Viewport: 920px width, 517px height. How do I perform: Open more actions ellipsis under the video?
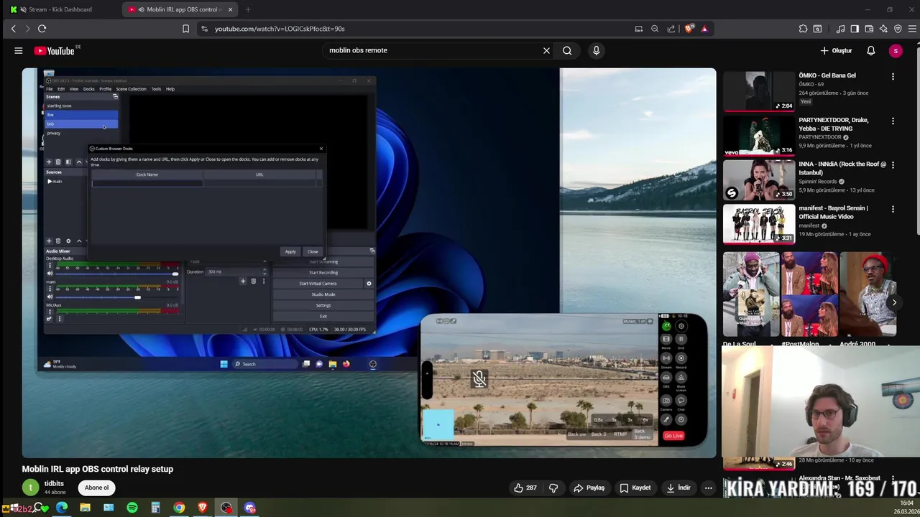pos(708,488)
